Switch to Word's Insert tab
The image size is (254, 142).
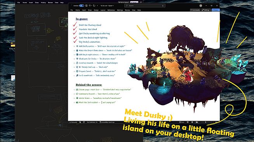[84, 10]
